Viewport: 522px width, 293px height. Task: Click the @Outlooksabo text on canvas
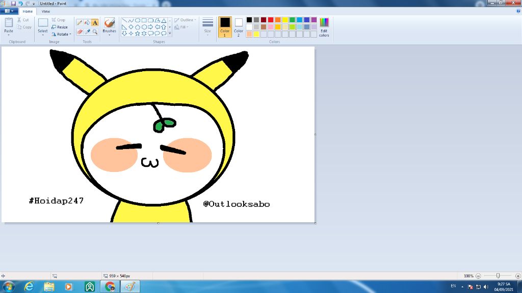[237, 204]
